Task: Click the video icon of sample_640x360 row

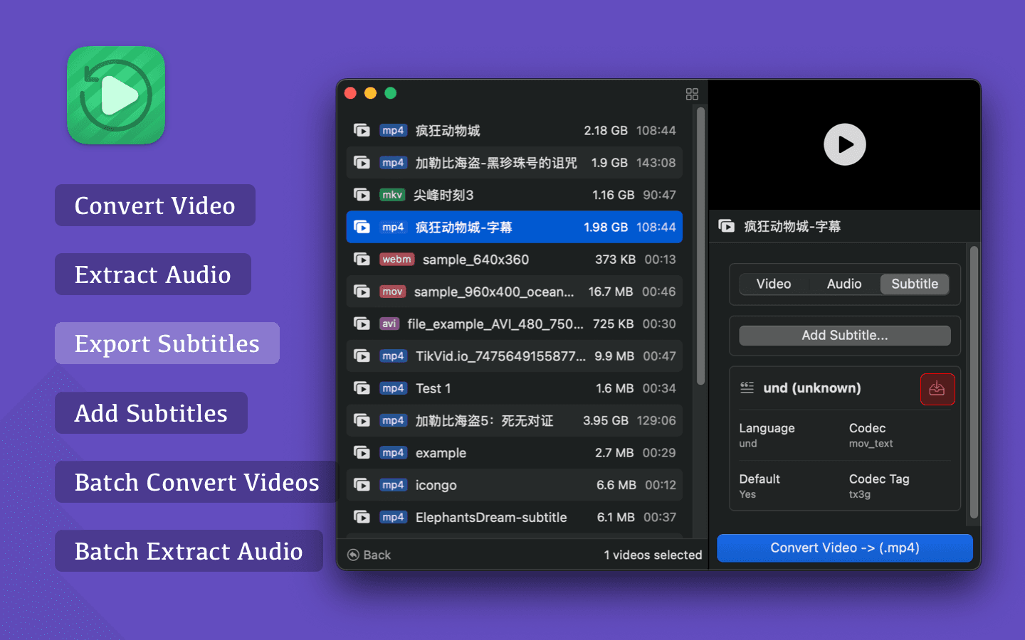Action: click(362, 260)
